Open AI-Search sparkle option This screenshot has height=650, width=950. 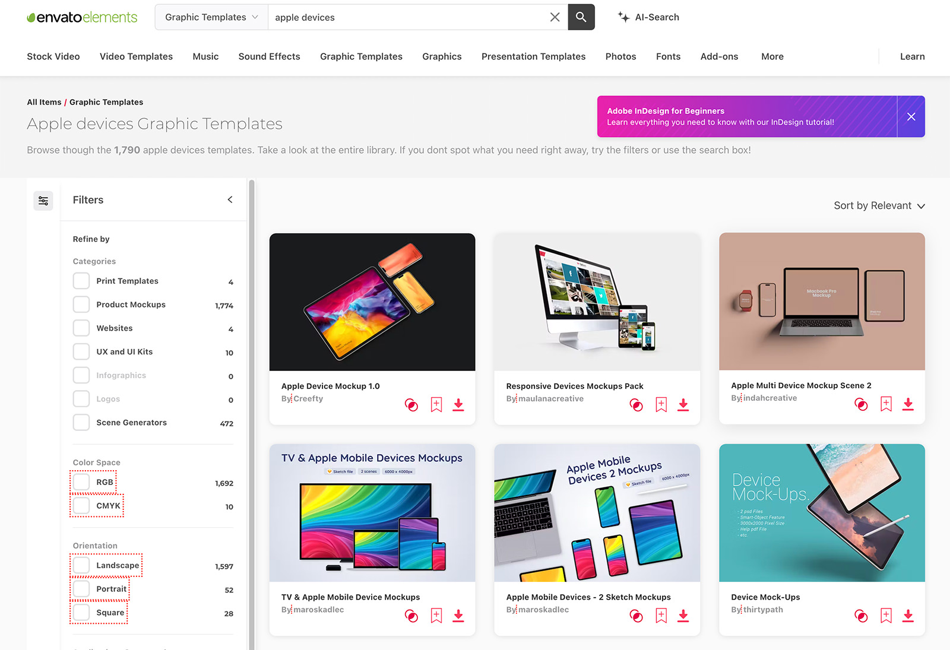tap(648, 17)
